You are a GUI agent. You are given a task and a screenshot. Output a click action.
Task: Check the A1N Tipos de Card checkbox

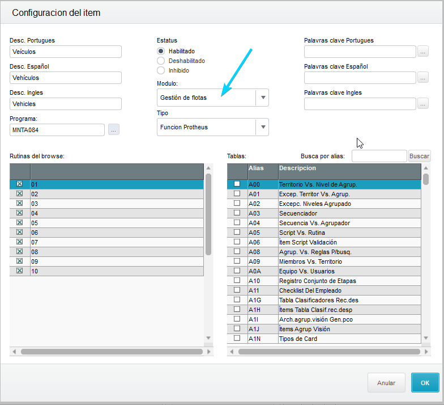coord(237,338)
